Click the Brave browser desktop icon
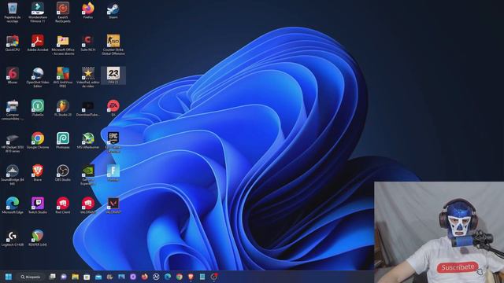This screenshot has height=283, width=504. [x=38, y=173]
